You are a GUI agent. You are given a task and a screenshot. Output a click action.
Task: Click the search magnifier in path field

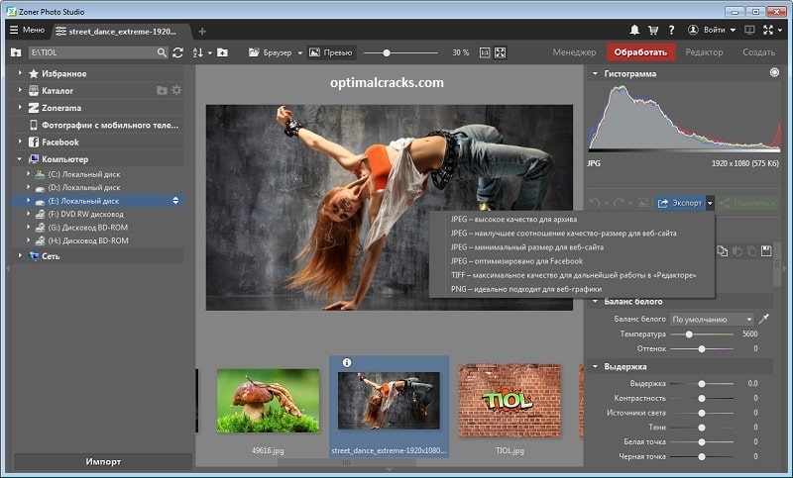click(x=162, y=52)
